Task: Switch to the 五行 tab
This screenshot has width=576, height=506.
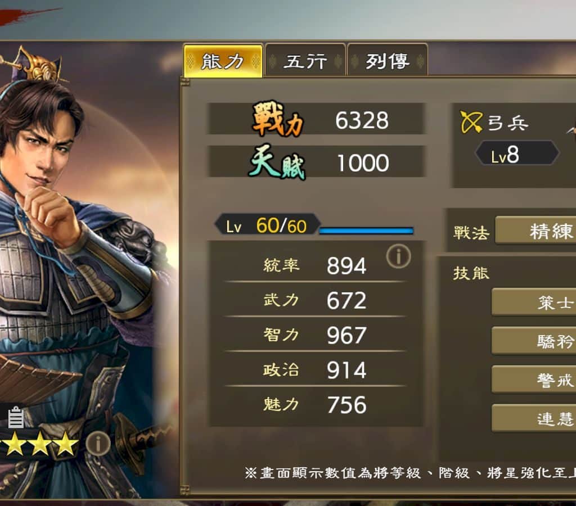Action: click(x=305, y=61)
